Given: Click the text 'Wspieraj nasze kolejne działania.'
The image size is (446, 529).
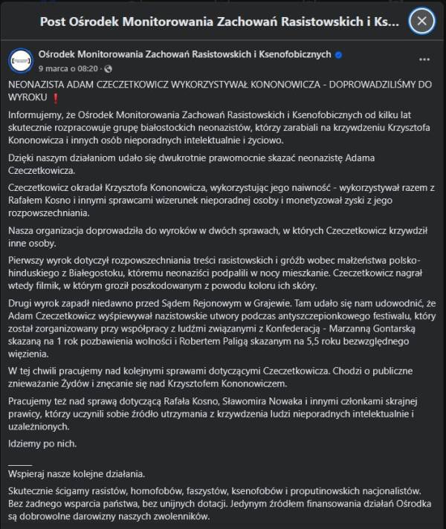Looking at the screenshot, I should coord(77,474).
